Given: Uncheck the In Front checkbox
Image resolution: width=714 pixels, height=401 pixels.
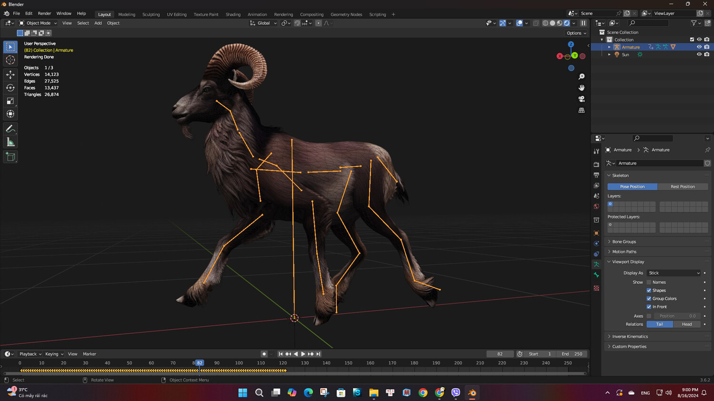Looking at the screenshot, I should click(649, 307).
